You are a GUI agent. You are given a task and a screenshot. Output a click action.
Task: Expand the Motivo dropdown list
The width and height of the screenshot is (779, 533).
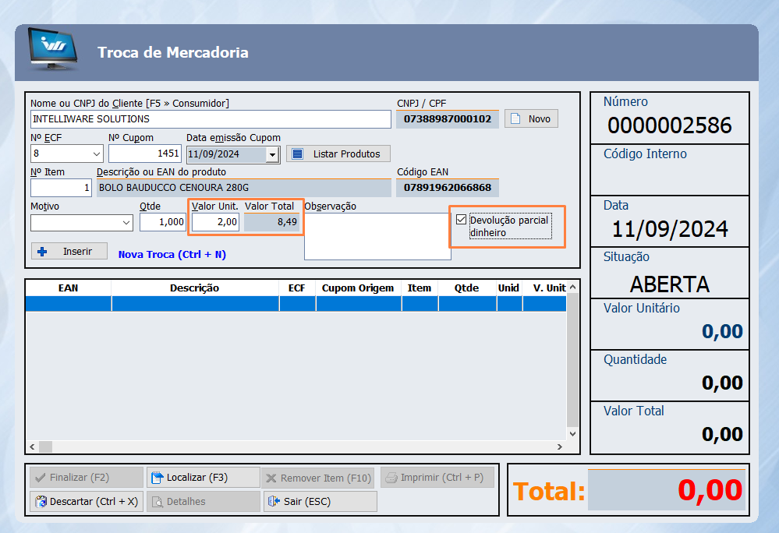pos(127,223)
